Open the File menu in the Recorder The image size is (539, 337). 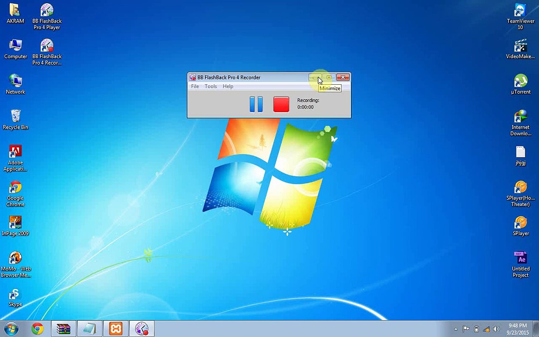(195, 86)
